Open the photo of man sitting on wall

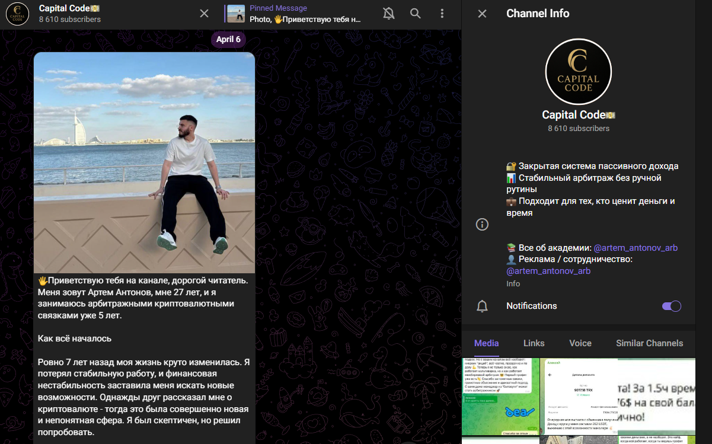(144, 163)
